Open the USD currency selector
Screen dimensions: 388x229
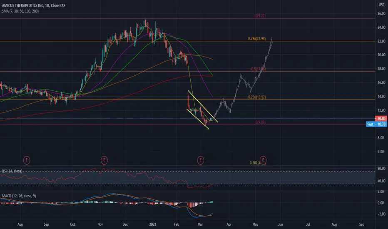tap(382, 5)
